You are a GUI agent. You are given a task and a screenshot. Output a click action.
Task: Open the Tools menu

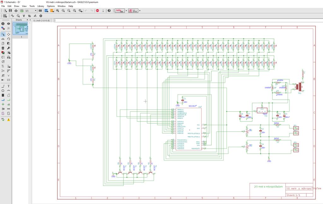coord(32,6)
